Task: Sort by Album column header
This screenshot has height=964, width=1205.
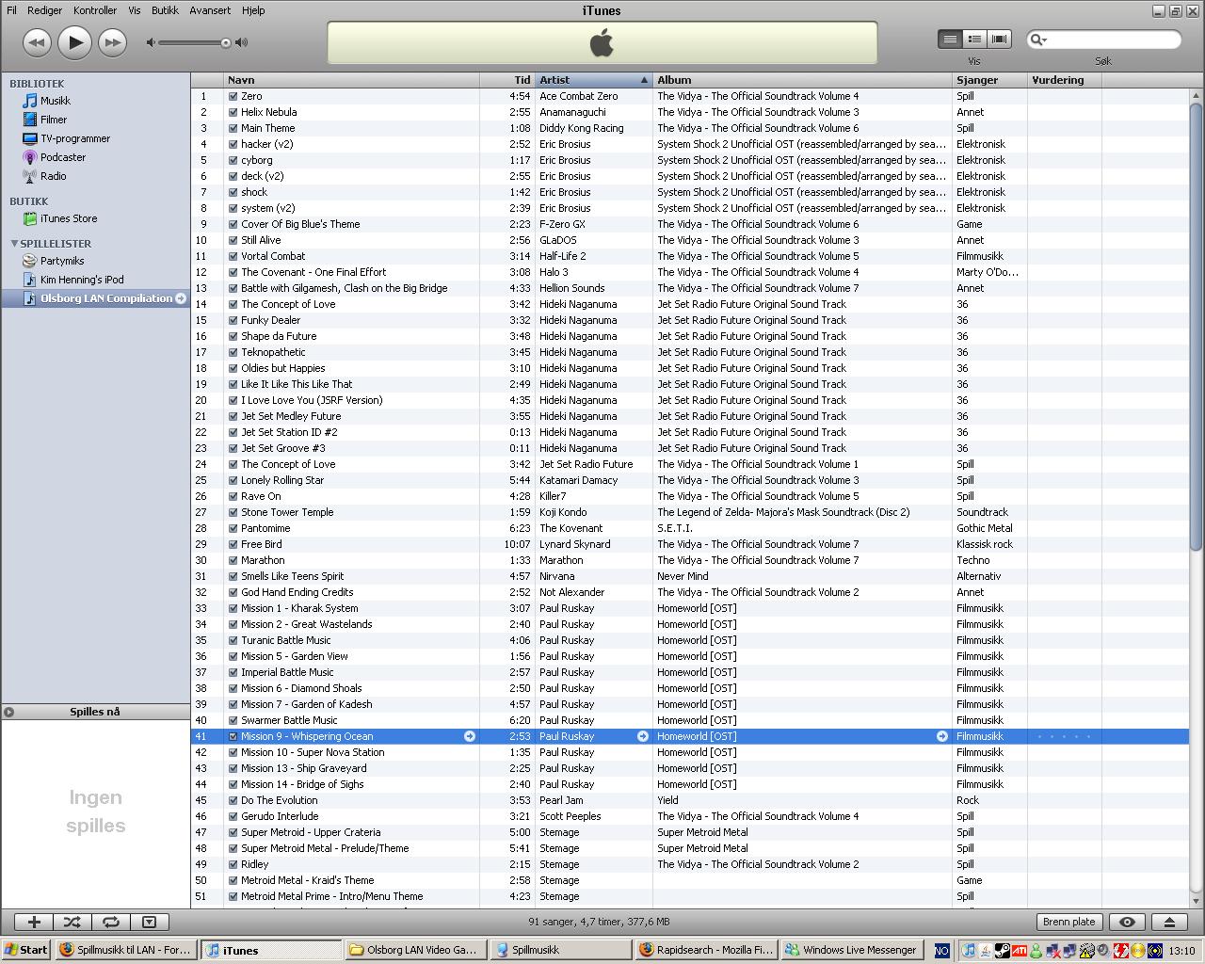Action: 802,80
